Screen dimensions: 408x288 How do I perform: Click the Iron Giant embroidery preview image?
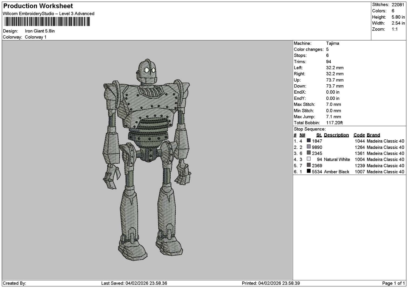pyautogui.click(x=147, y=160)
